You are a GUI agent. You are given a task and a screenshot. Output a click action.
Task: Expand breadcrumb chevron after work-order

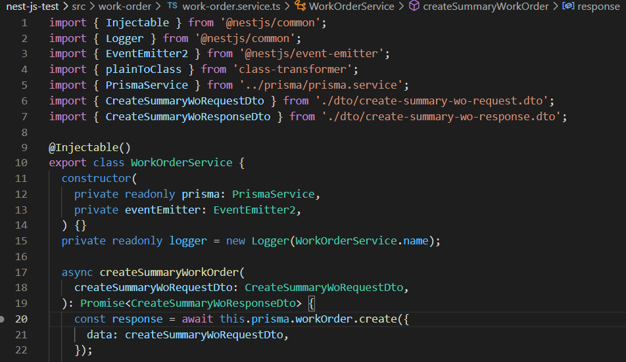[x=158, y=7]
